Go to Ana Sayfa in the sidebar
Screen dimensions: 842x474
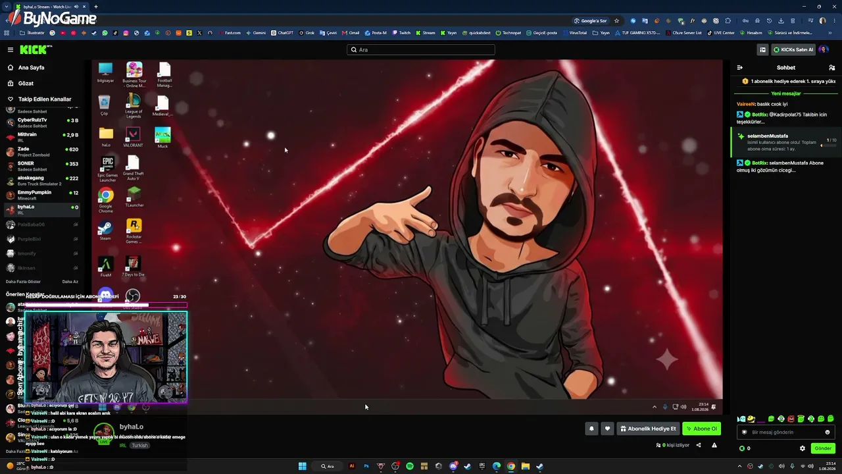coord(31,68)
